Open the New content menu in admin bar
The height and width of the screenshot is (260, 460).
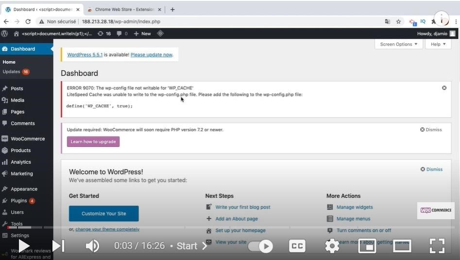click(142, 34)
